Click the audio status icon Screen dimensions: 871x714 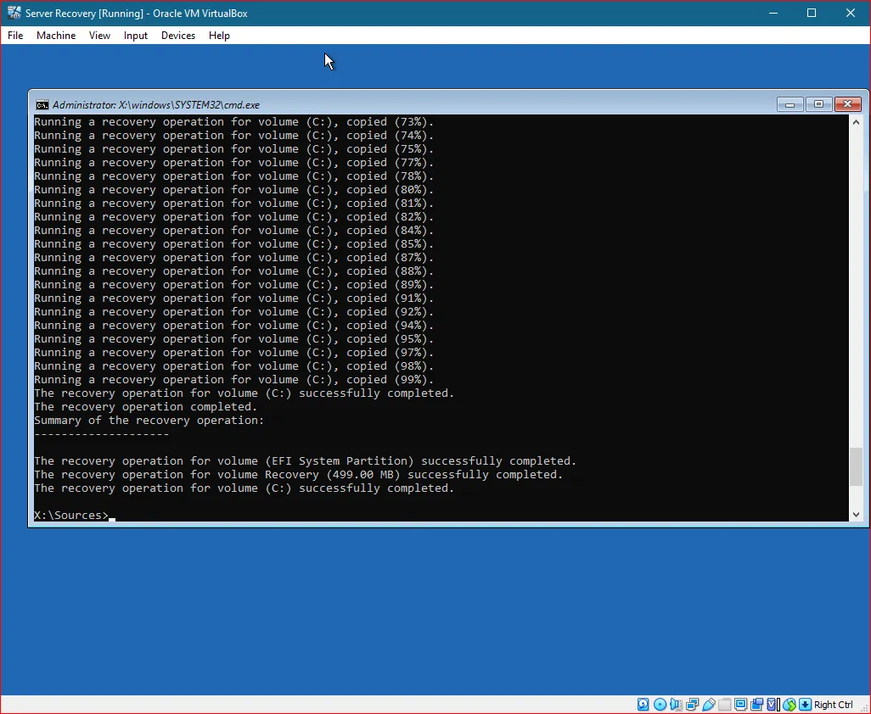675,705
